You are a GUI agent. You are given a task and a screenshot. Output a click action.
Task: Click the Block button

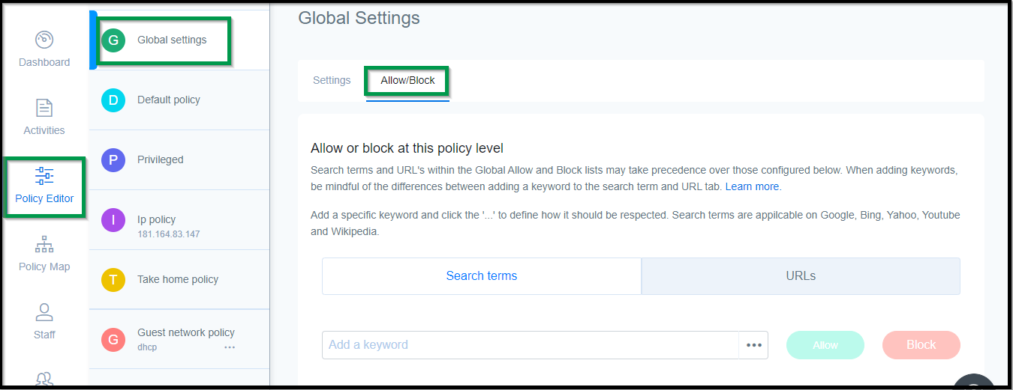click(921, 345)
